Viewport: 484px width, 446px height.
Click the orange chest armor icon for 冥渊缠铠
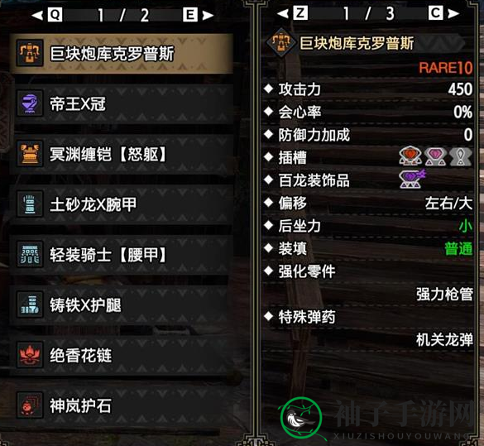coord(30,154)
